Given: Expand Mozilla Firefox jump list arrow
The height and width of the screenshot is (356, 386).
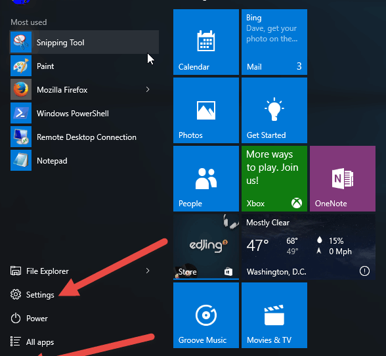Looking at the screenshot, I should click(148, 89).
